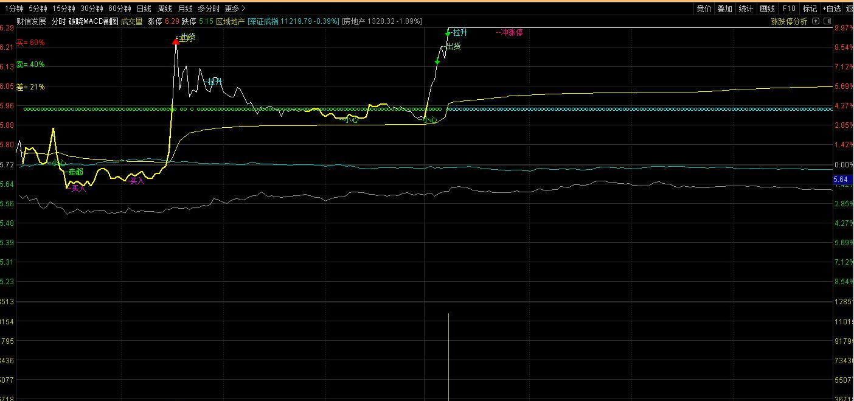Image resolution: width=854 pixels, height=401 pixels.
Task: Switch to the 日线 daily chart tab
Action: (144, 9)
